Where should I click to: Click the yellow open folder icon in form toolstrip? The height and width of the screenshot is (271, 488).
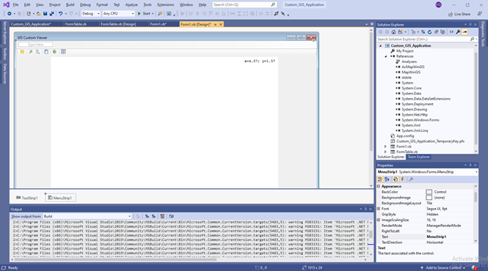22,52
